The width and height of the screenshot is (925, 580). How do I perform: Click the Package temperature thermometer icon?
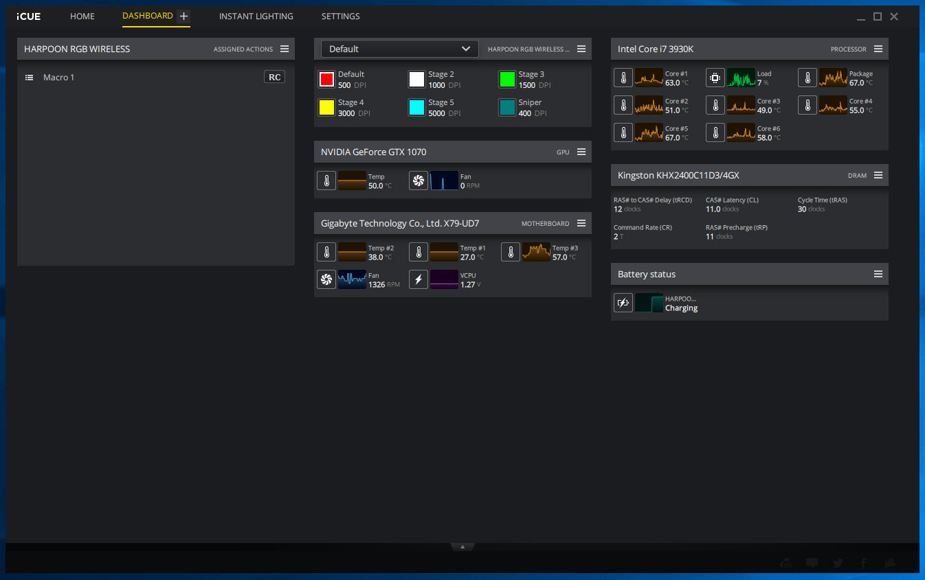(807, 78)
